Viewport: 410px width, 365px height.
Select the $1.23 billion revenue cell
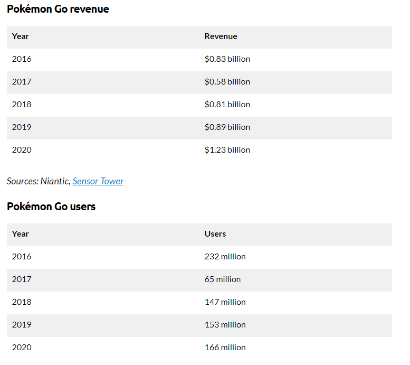pos(227,150)
